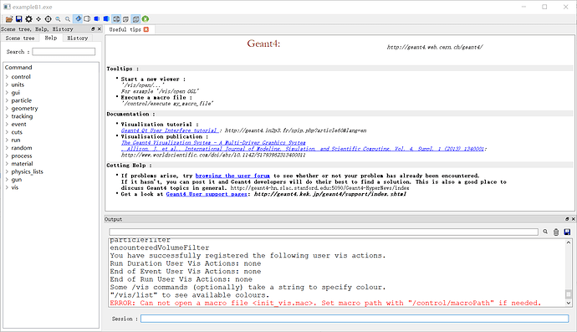
Task: Toggle the Rotate mouse mode
Action: (x=78, y=18)
